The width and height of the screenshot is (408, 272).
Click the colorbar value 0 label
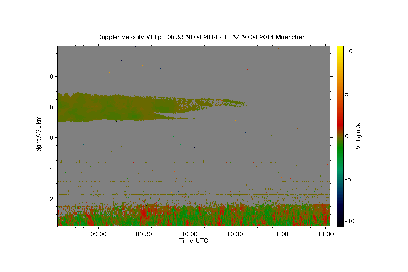347,136
